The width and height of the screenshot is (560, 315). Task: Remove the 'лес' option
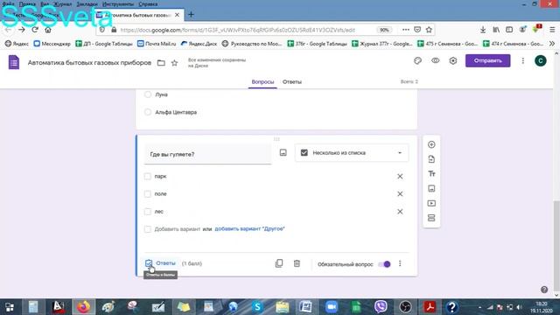pyautogui.click(x=400, y=212)
